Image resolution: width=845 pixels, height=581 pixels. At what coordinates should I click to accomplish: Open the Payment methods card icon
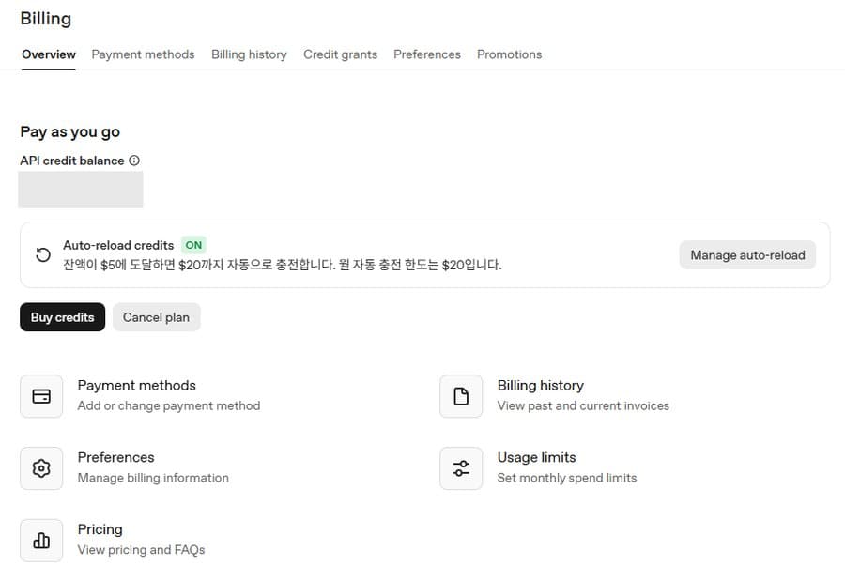click(41, 396)
